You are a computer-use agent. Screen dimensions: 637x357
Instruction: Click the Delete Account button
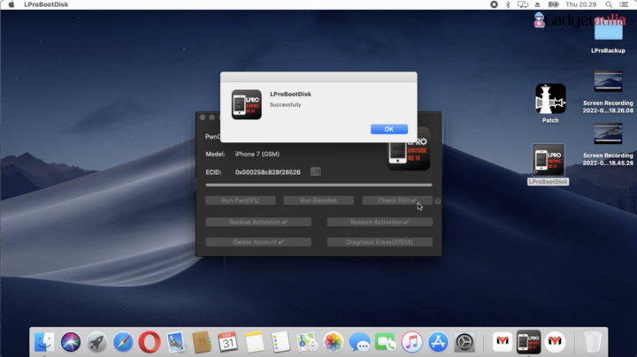point(258,242)
